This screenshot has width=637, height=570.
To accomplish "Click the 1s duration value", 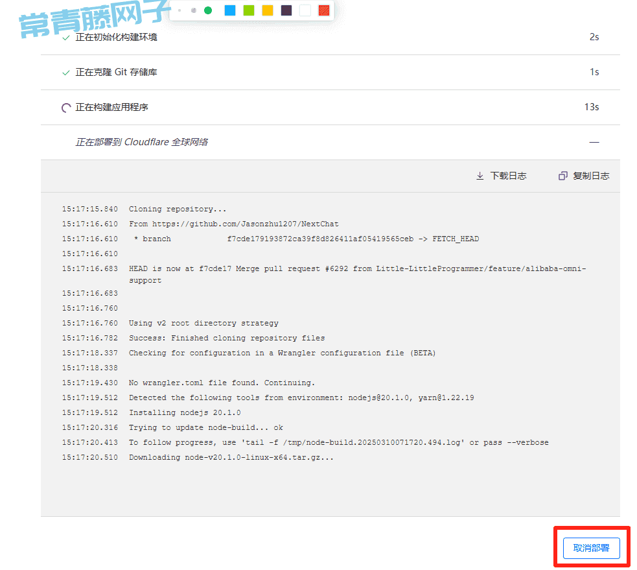I will tap(594, 72).
